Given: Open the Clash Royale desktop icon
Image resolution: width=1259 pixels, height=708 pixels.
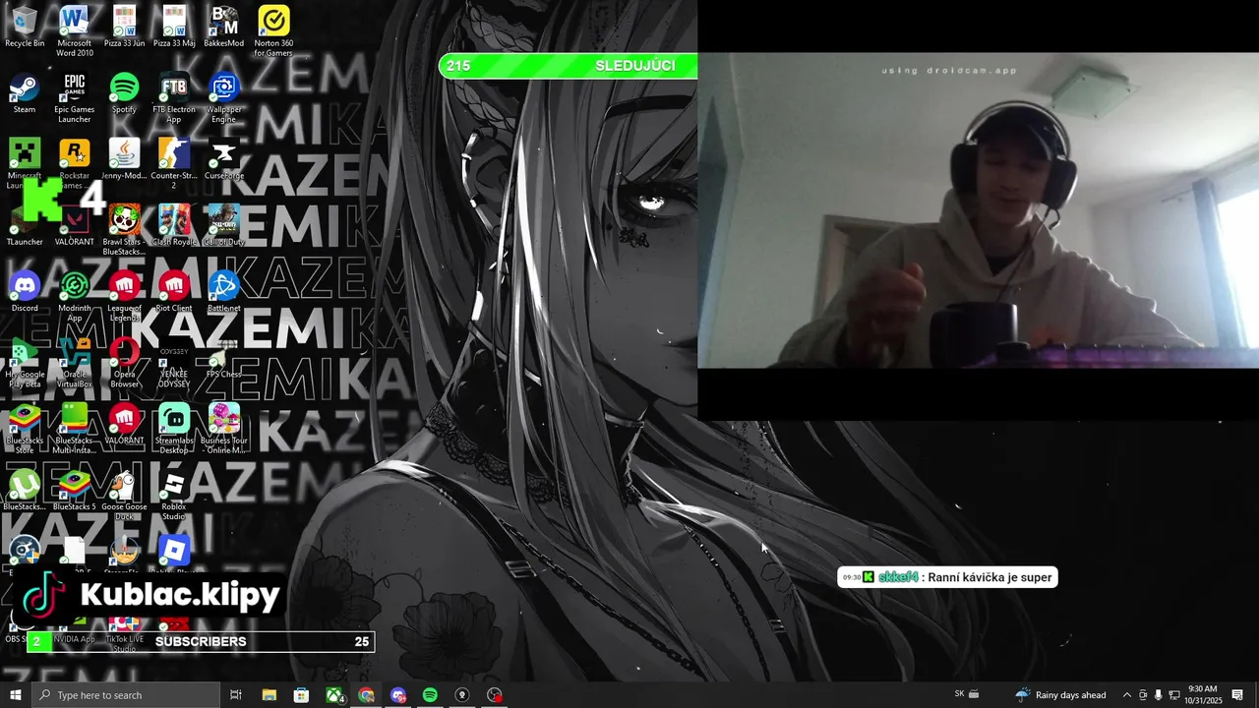Looking at the screenshot, I should (174, 225).
